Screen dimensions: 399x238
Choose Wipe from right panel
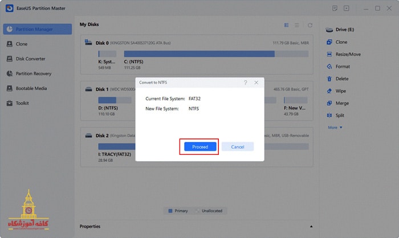tap(340, 91)
